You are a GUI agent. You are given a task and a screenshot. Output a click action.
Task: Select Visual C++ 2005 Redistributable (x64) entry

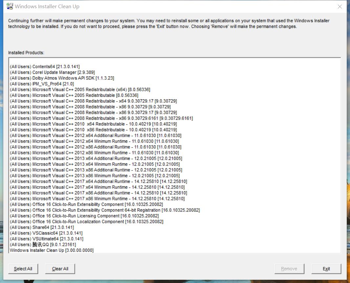point(80,90)
